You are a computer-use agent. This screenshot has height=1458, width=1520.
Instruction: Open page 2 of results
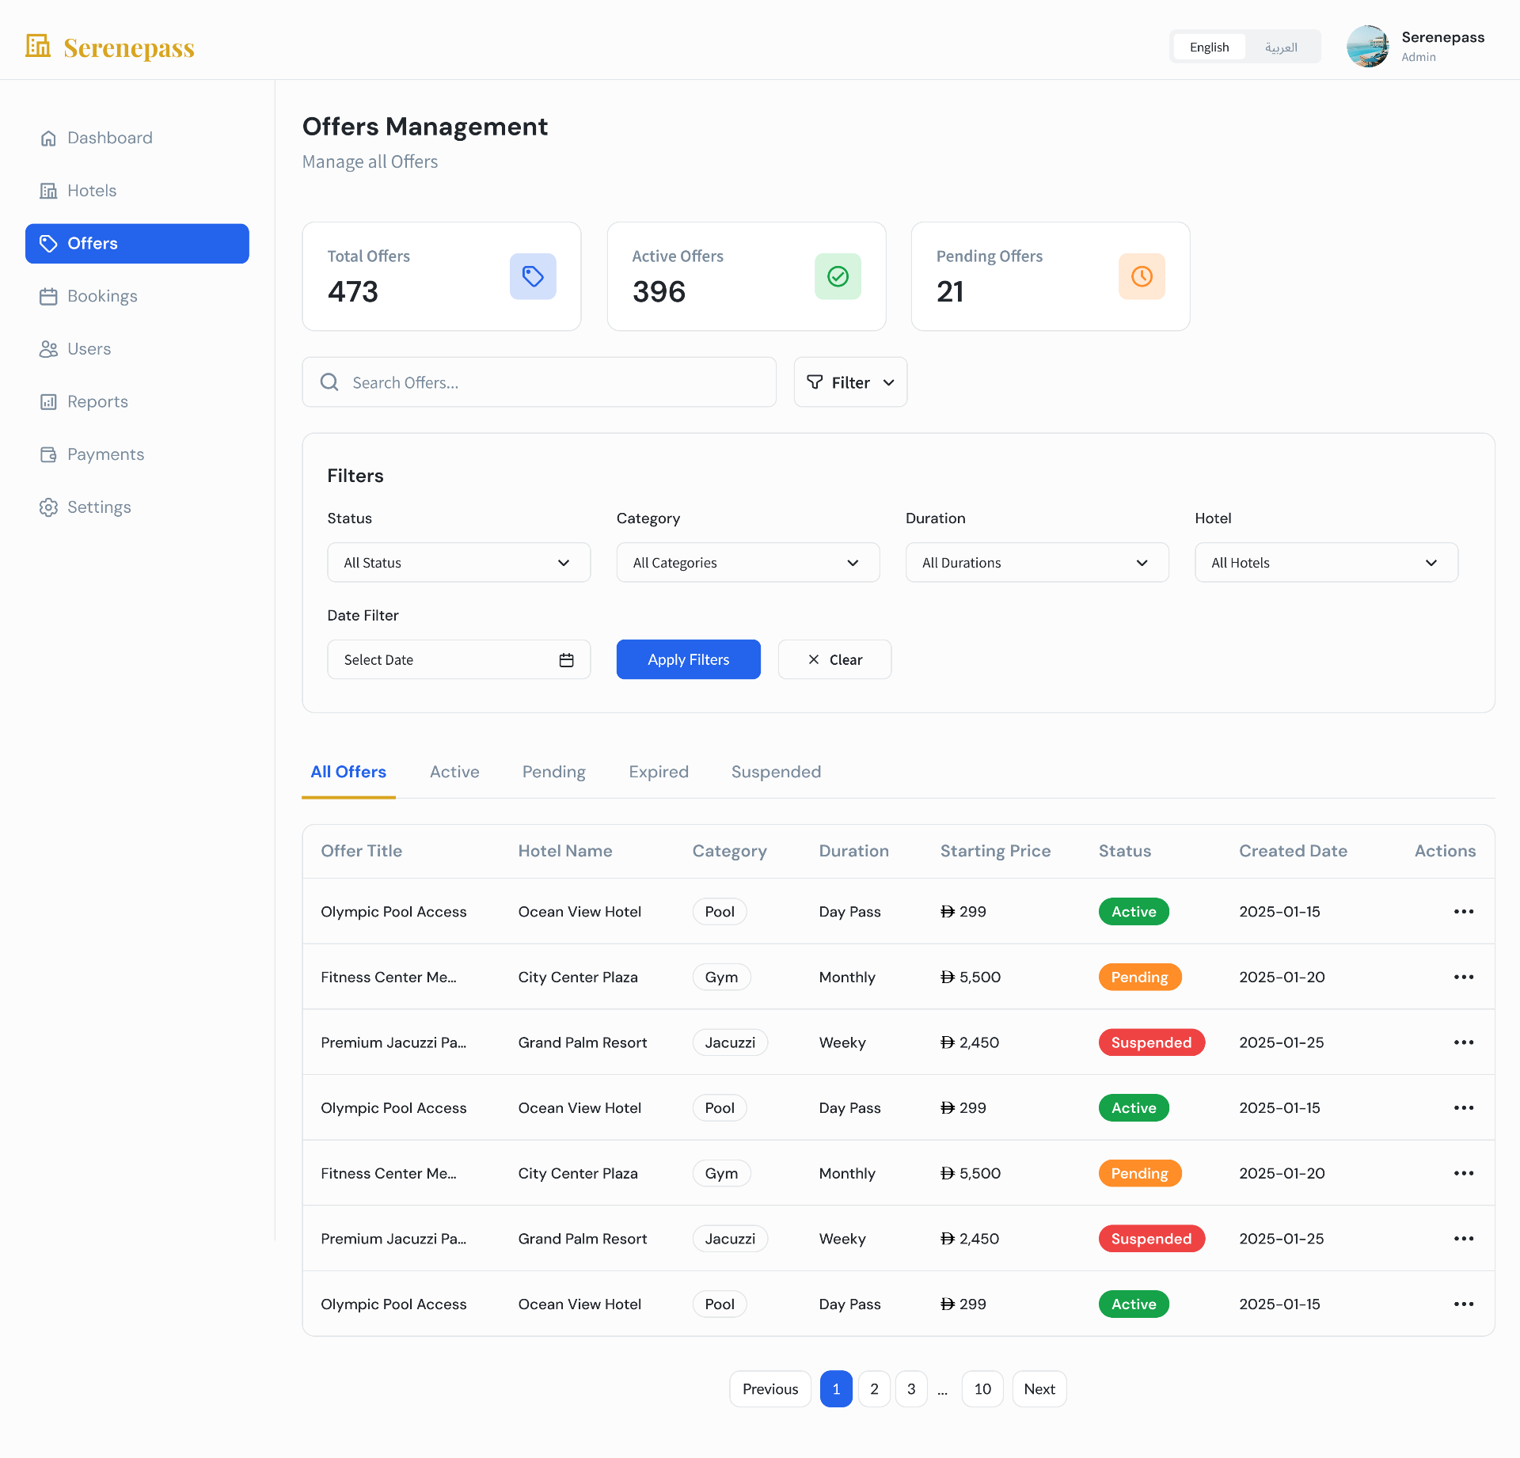(874, 1389)
